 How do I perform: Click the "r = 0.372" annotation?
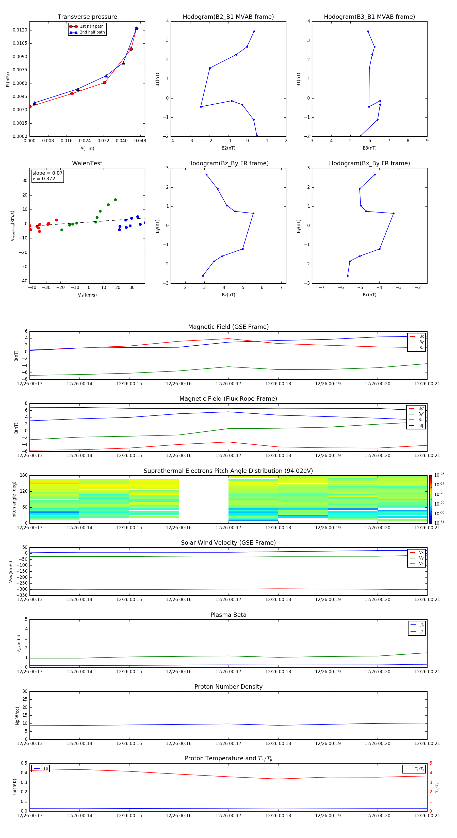[x=44, y=179]
